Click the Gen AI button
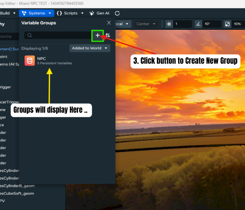 [99, 13]
